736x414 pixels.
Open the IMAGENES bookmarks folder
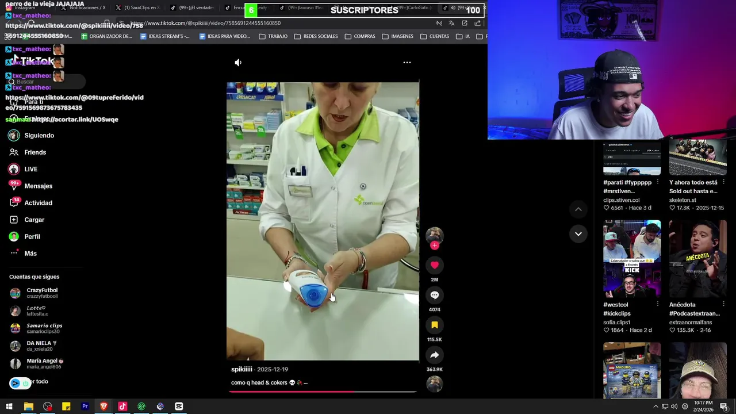click(397, 36)
